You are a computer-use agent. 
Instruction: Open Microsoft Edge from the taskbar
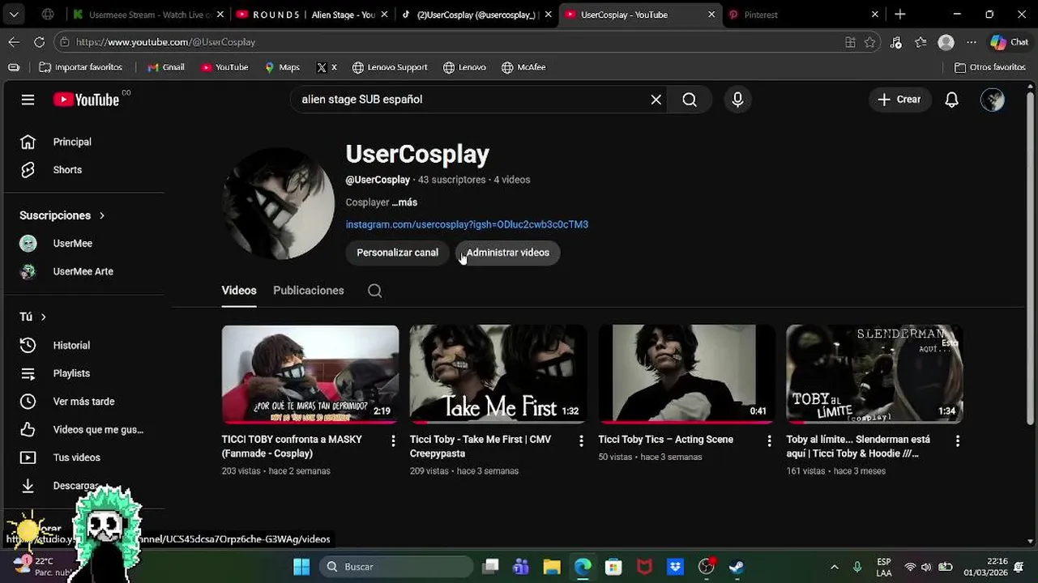coord(583,567)
